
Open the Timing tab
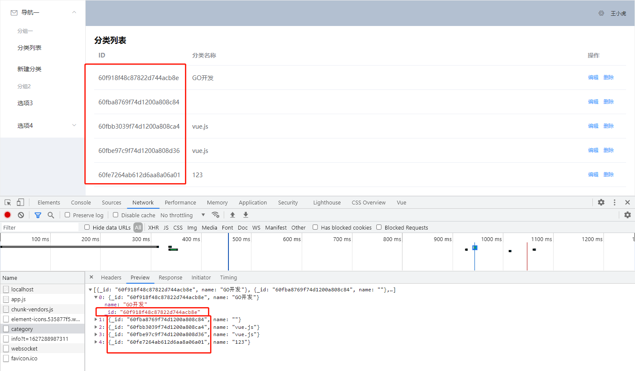[228, 278]
